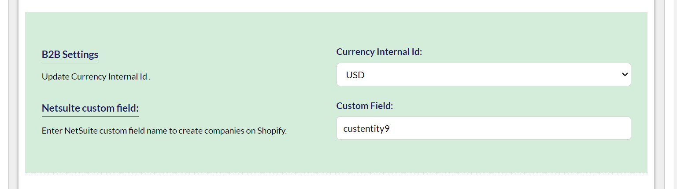Click the B2B Settings heading
This screenshot has width=677, height=189.
(x=70, y=55)
